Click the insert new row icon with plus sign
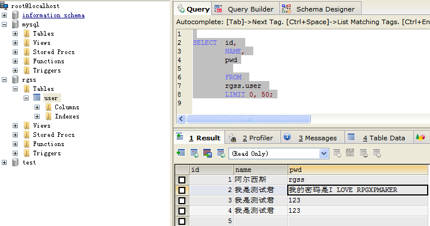The image size is (430, 226). [337, 153]
